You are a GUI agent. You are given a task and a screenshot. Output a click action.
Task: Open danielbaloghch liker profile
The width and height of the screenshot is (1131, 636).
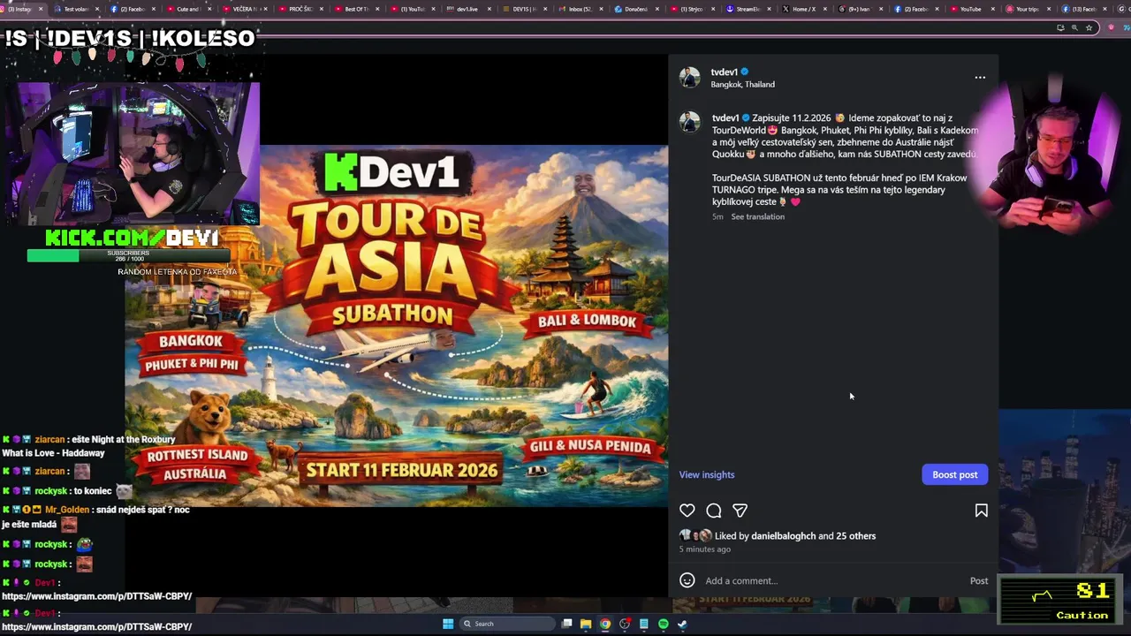tap(783, 536)
